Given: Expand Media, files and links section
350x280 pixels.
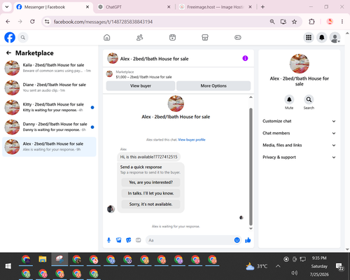Looking at the screenshot, I should coord(299,145).
